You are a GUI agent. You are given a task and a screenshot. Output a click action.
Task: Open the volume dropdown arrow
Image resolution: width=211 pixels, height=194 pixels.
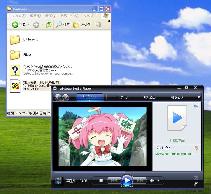point(158,181)
